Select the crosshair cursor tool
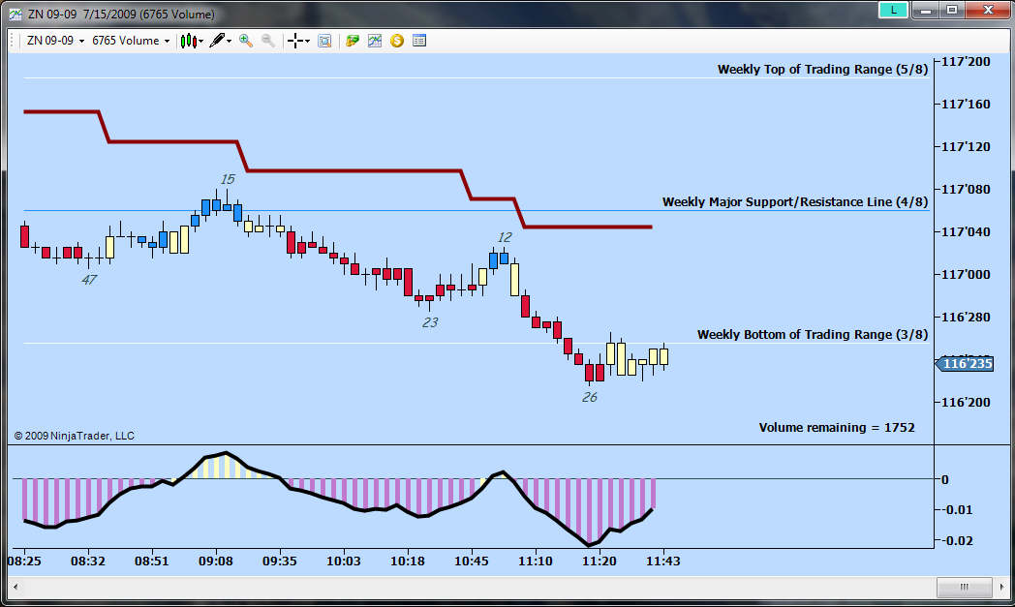The image size is (1015, 607). tap(295, 41)
